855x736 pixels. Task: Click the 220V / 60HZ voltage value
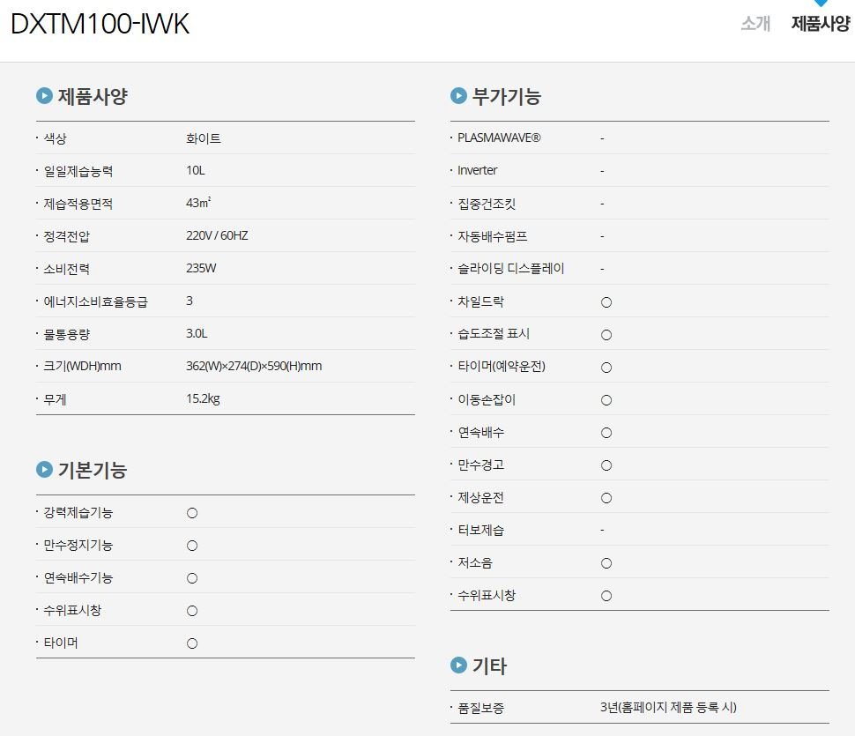tap(217, 235)
